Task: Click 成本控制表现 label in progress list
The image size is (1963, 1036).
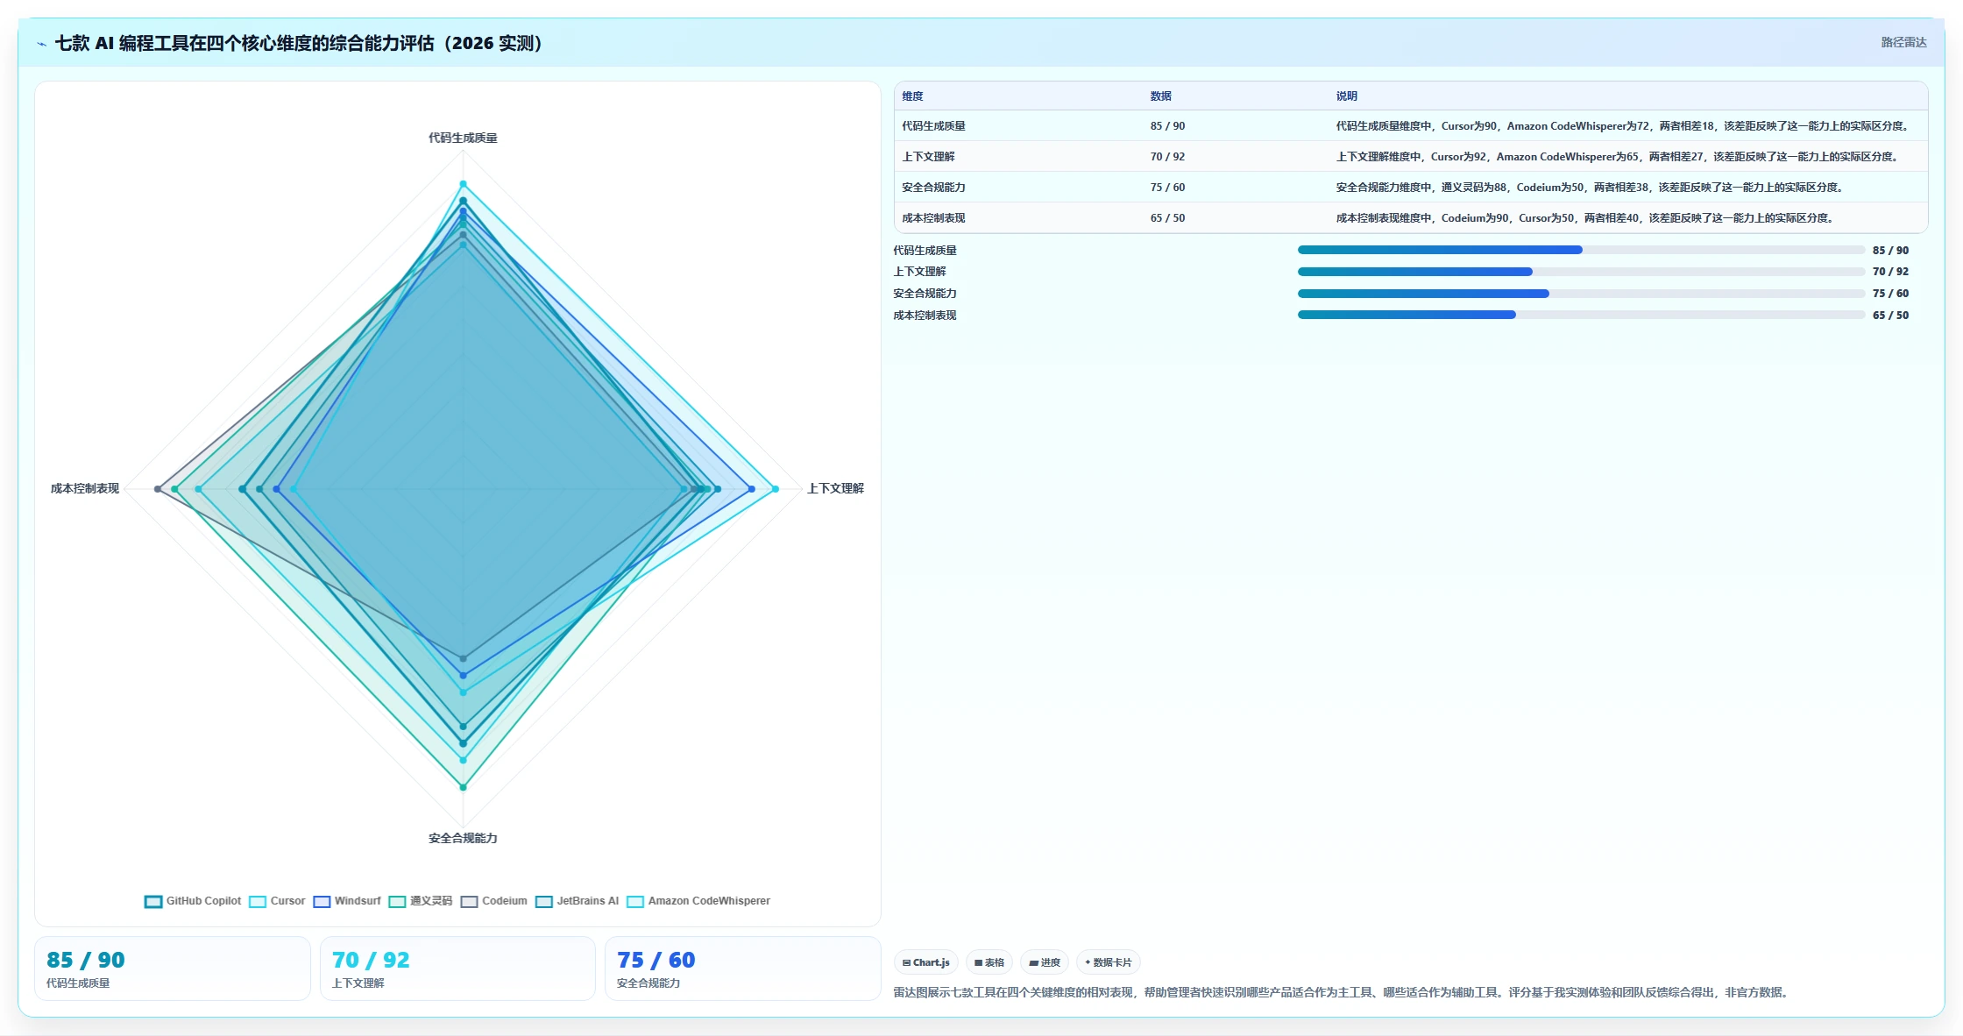Action: pos(925,316)
